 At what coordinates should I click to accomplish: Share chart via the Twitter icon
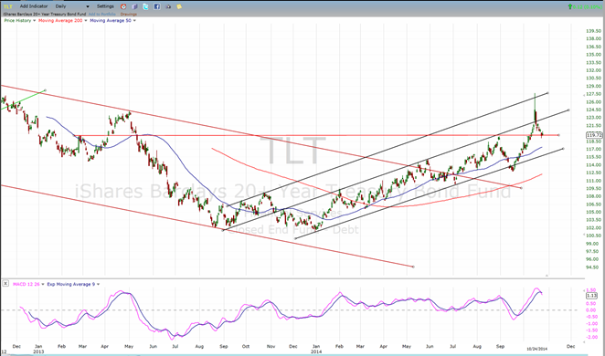[145, 6]
